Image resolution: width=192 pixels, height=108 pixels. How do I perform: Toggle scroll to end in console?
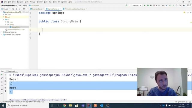click(x=5, y=85)
